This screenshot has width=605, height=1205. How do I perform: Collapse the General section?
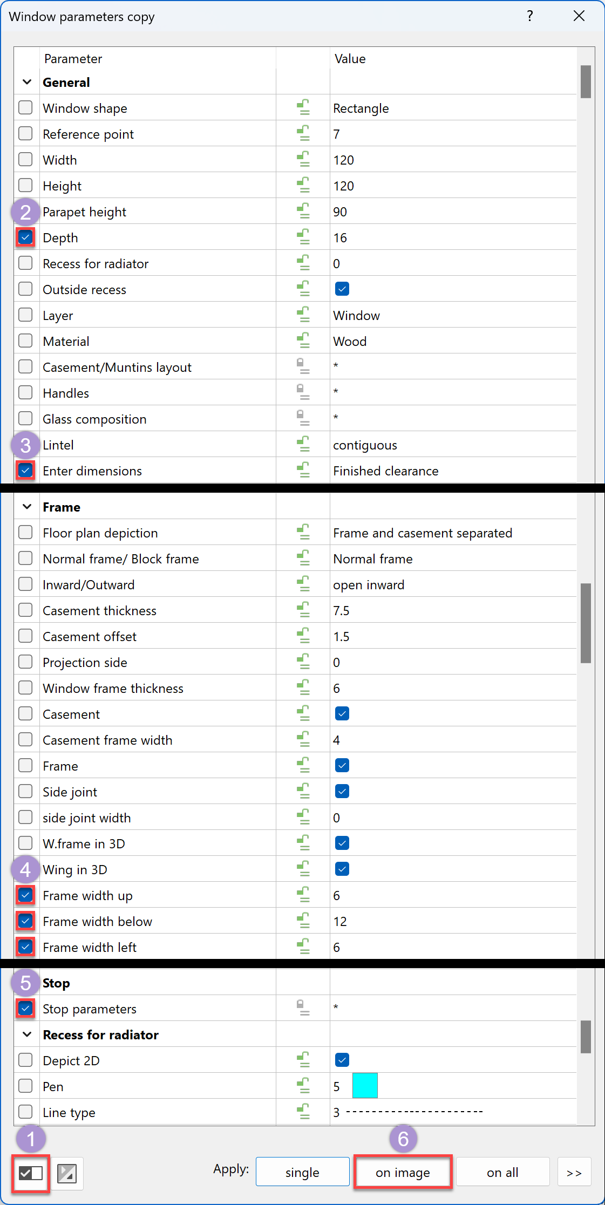(27, 82)
